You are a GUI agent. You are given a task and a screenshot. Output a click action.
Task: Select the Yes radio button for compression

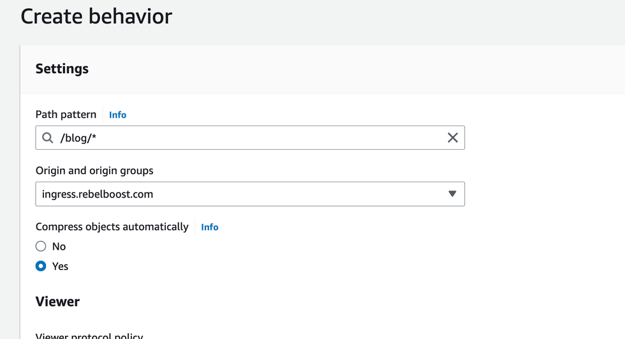click(41, 266)
